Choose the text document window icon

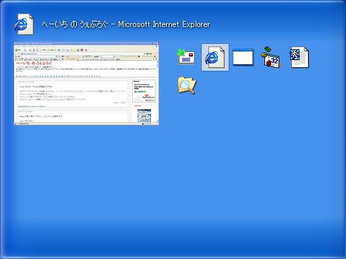[x=299, y=57]
